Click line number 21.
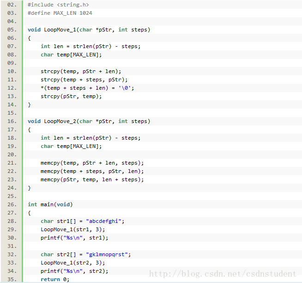Viewport: 302px width, 283px height. (x=12, y=163)
